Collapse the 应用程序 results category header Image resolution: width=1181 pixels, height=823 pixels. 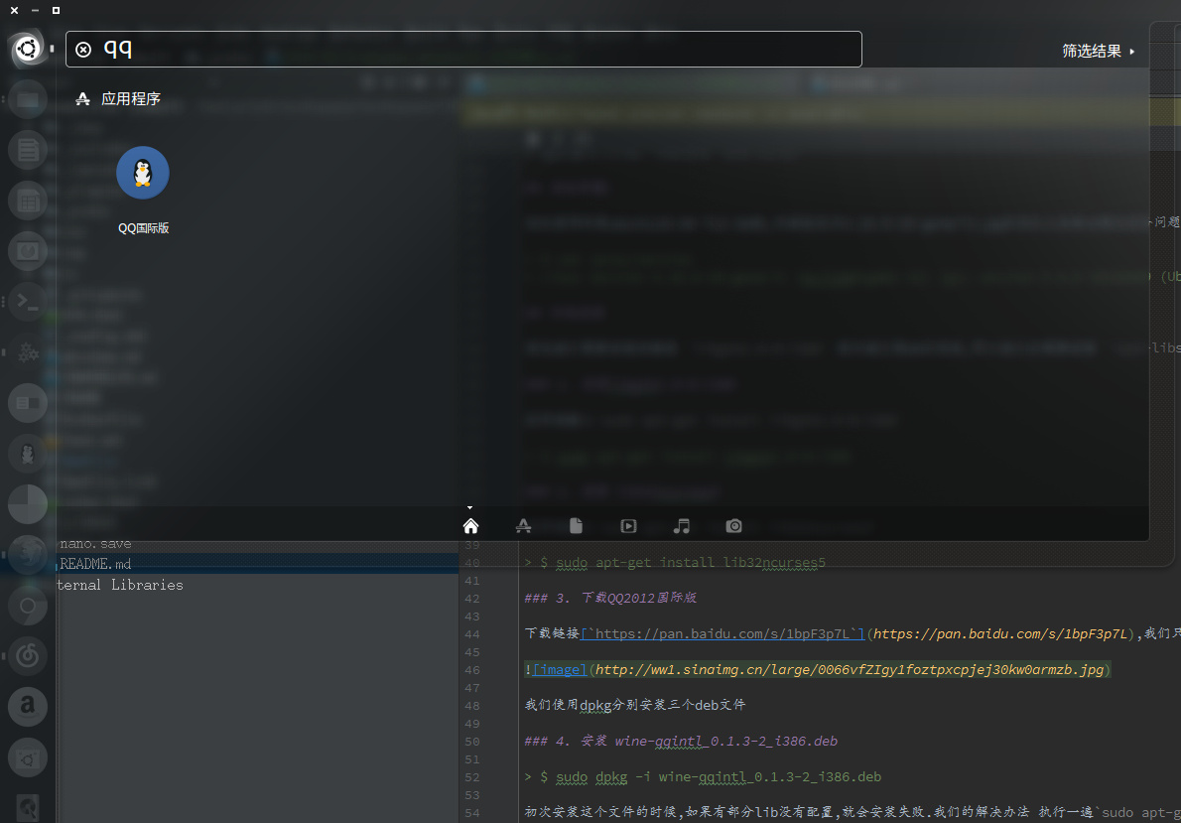[118, 98]
